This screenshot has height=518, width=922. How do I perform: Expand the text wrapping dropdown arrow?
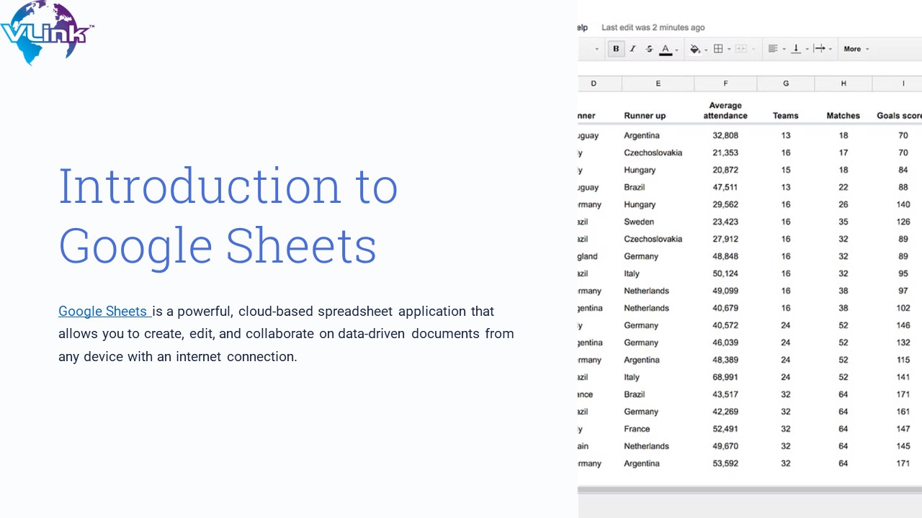(x=831, y=50)
